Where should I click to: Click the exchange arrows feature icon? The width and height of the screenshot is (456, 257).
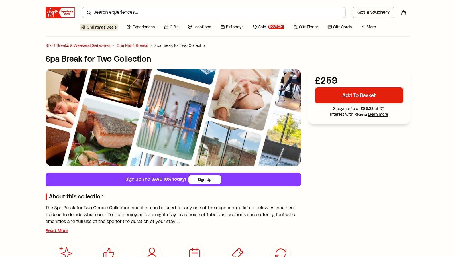(281, 252)
